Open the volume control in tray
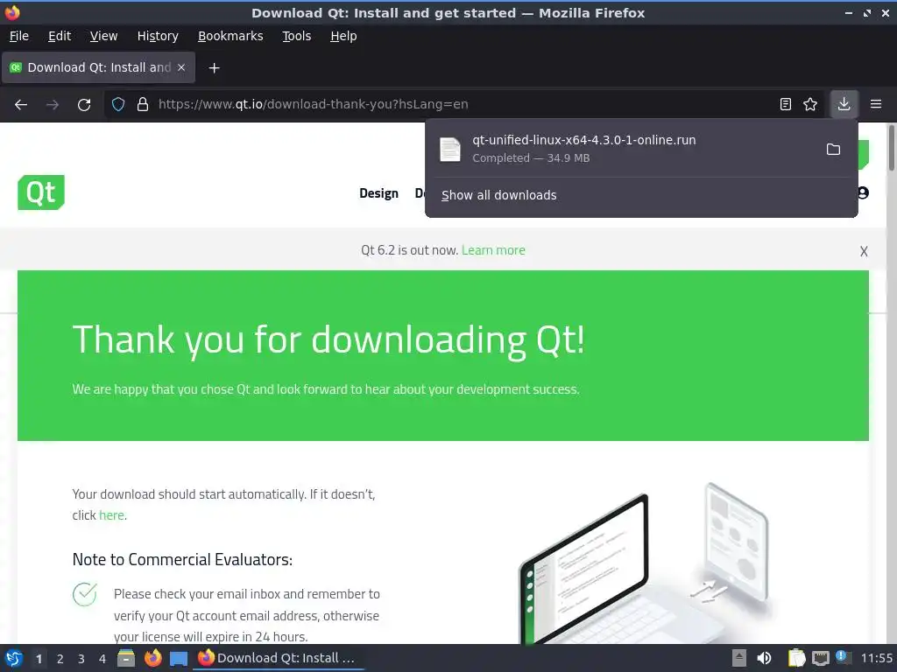Screen dimensions: 897x672 764,658
